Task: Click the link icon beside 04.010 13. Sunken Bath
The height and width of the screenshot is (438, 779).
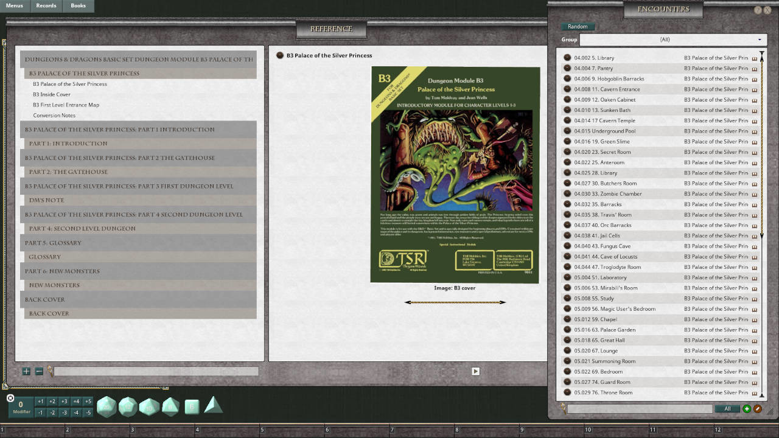Action: (753, 110)
